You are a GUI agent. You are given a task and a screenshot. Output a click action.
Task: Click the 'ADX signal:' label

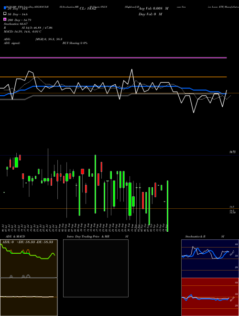click(12, 43)
